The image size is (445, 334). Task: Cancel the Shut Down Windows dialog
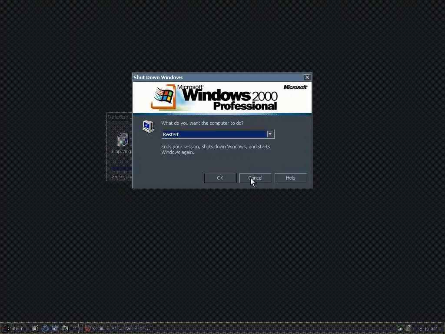pyautogui.click(x=256, y=178)
